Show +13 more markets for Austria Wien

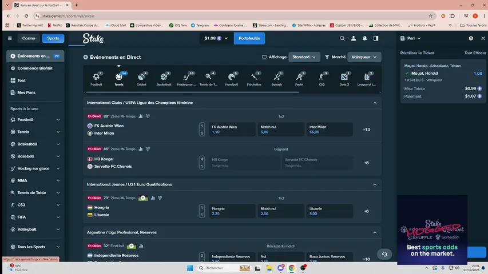[366, 130]
